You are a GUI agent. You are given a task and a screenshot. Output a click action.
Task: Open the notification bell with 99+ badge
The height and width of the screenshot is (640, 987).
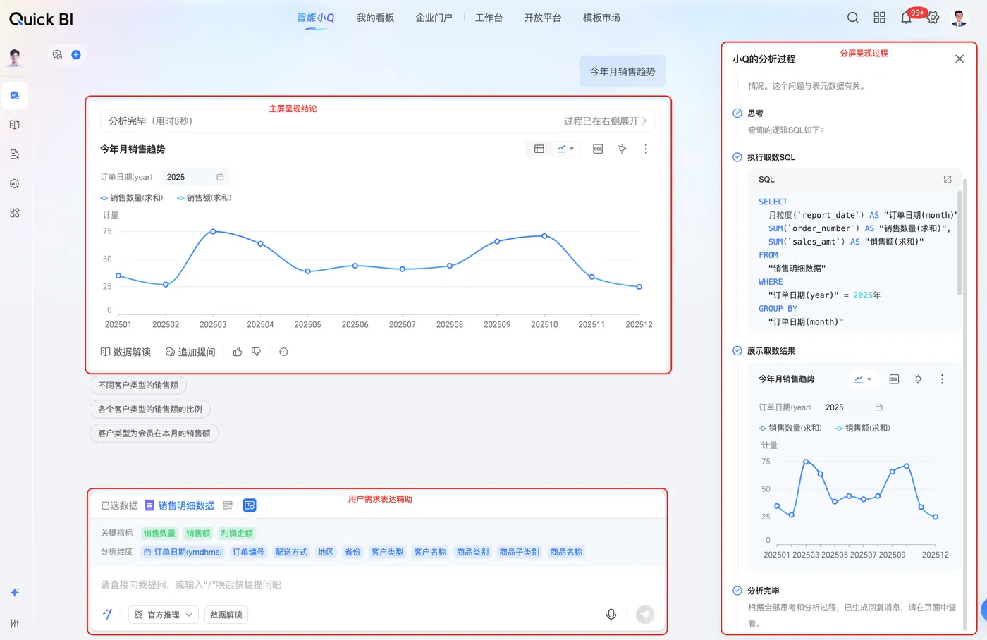(906, 18)
